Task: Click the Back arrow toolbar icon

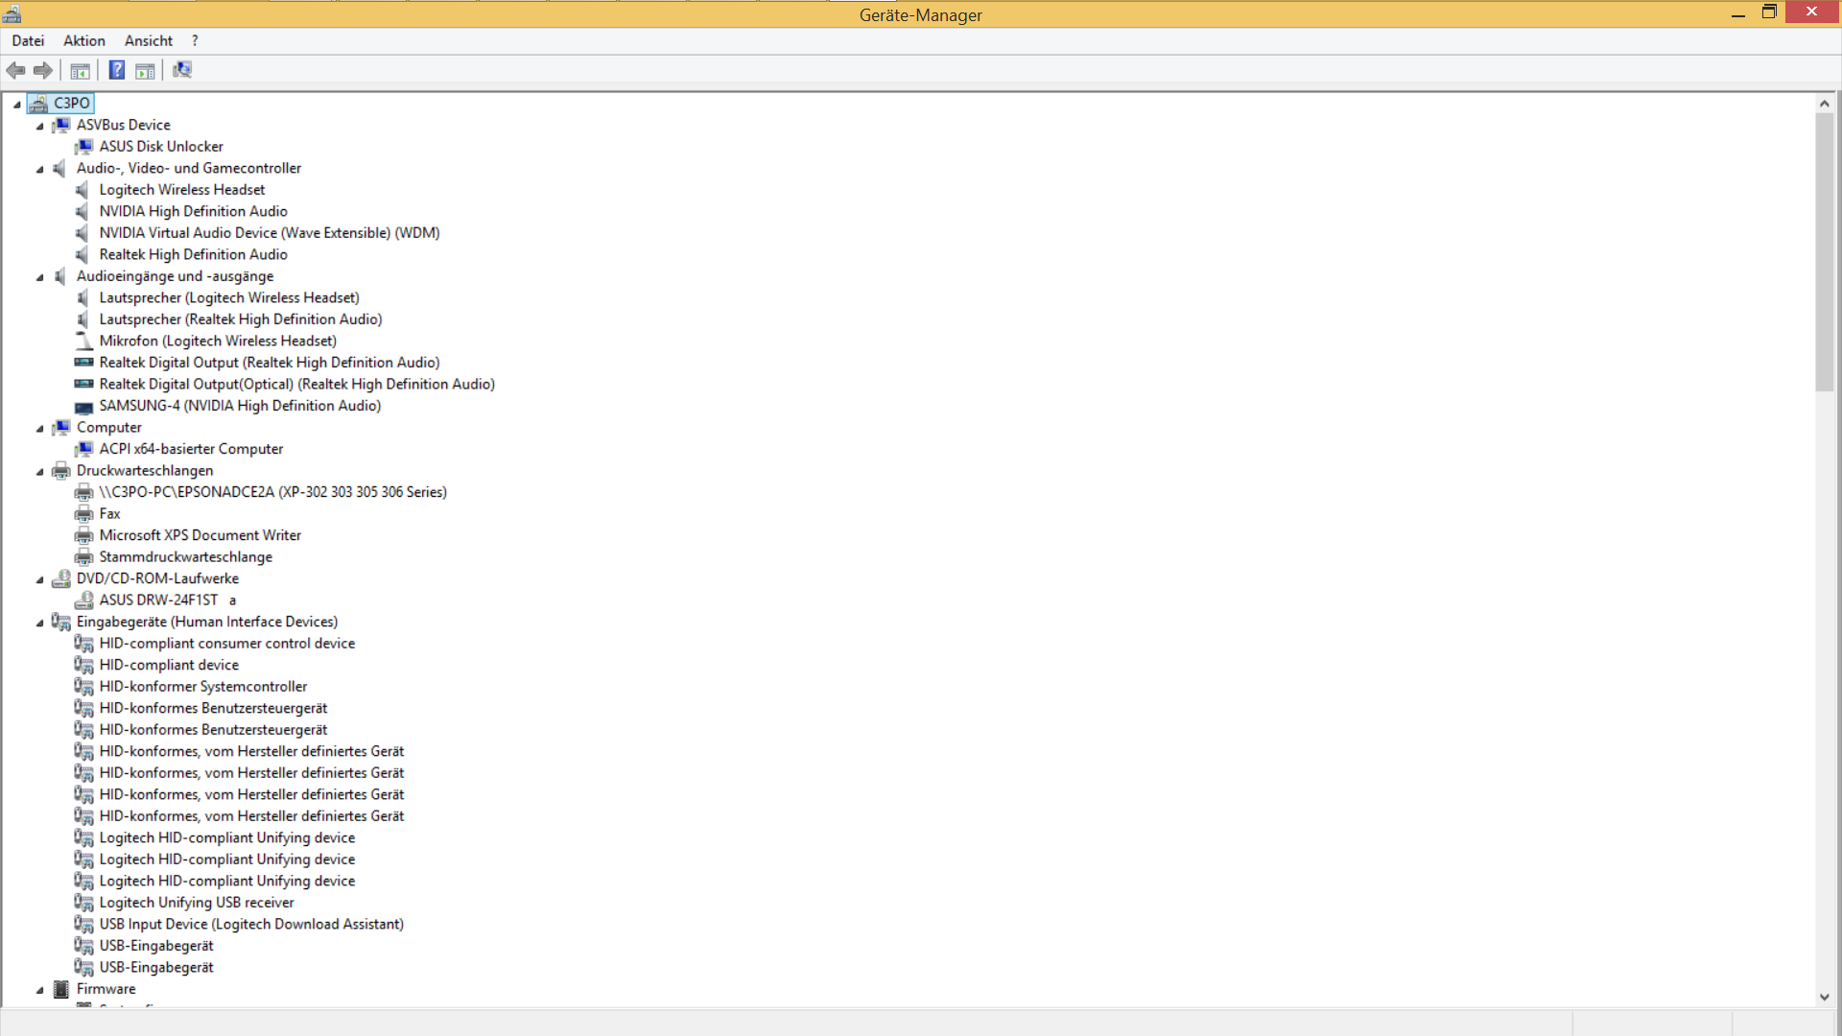Action: click(15, 70)
